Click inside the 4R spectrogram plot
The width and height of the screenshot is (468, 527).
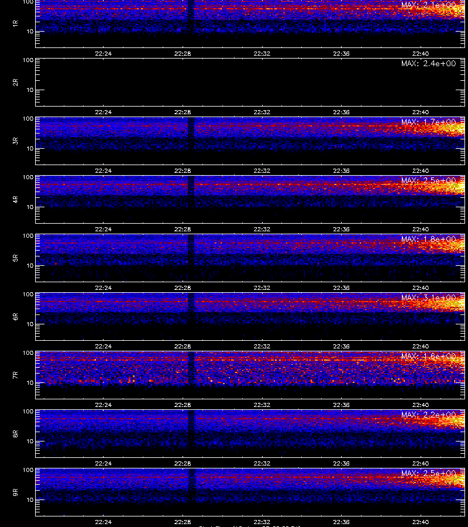[x=250, y=199]
